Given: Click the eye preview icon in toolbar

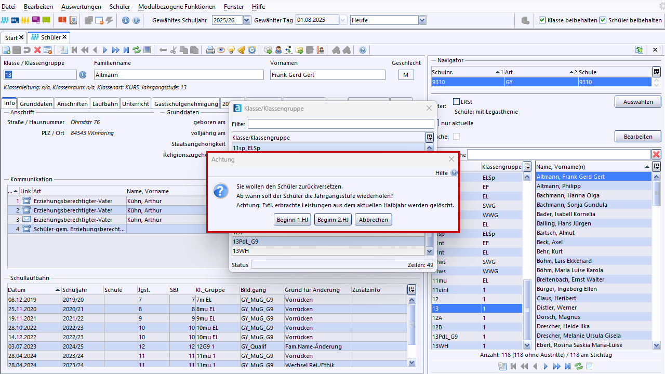Looking at the screenshot, I should click(221, 50).
